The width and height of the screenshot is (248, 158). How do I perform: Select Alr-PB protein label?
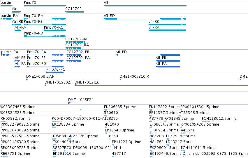point(20,58)
